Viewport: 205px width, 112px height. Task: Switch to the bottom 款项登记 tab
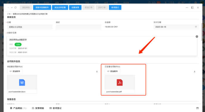point(55,108)
